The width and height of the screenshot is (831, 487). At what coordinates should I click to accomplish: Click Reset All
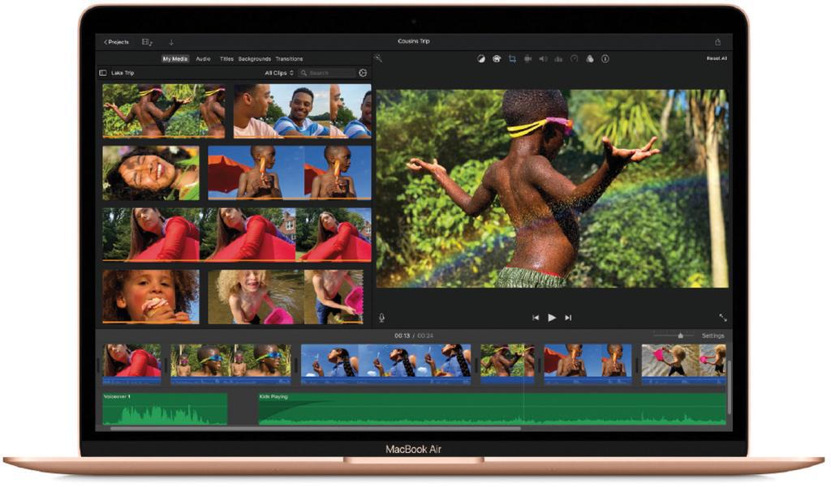(717, 58)
